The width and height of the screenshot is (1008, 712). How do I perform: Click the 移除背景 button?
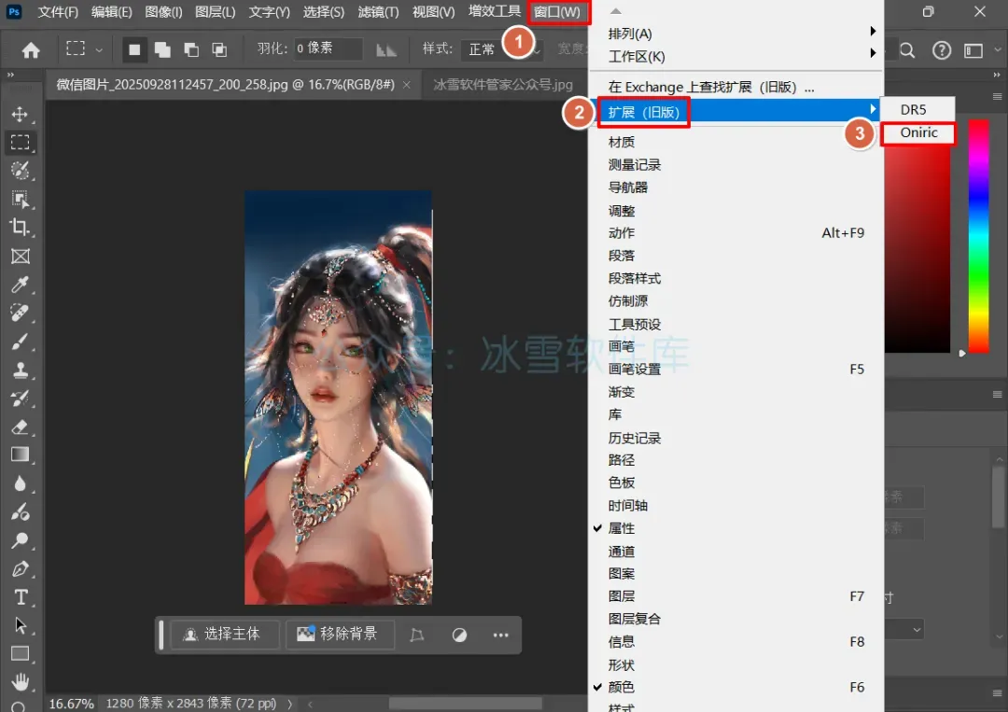(x=340, y=635)
